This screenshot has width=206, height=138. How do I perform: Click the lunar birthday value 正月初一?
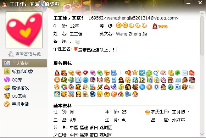(x=180, y=112)
